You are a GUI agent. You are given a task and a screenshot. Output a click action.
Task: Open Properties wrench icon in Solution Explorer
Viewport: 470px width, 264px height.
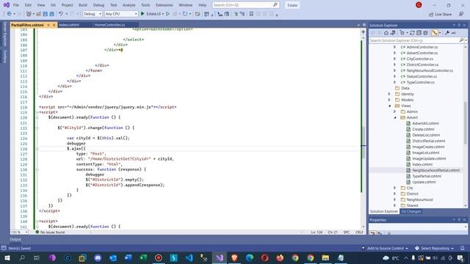click(447, 33)
